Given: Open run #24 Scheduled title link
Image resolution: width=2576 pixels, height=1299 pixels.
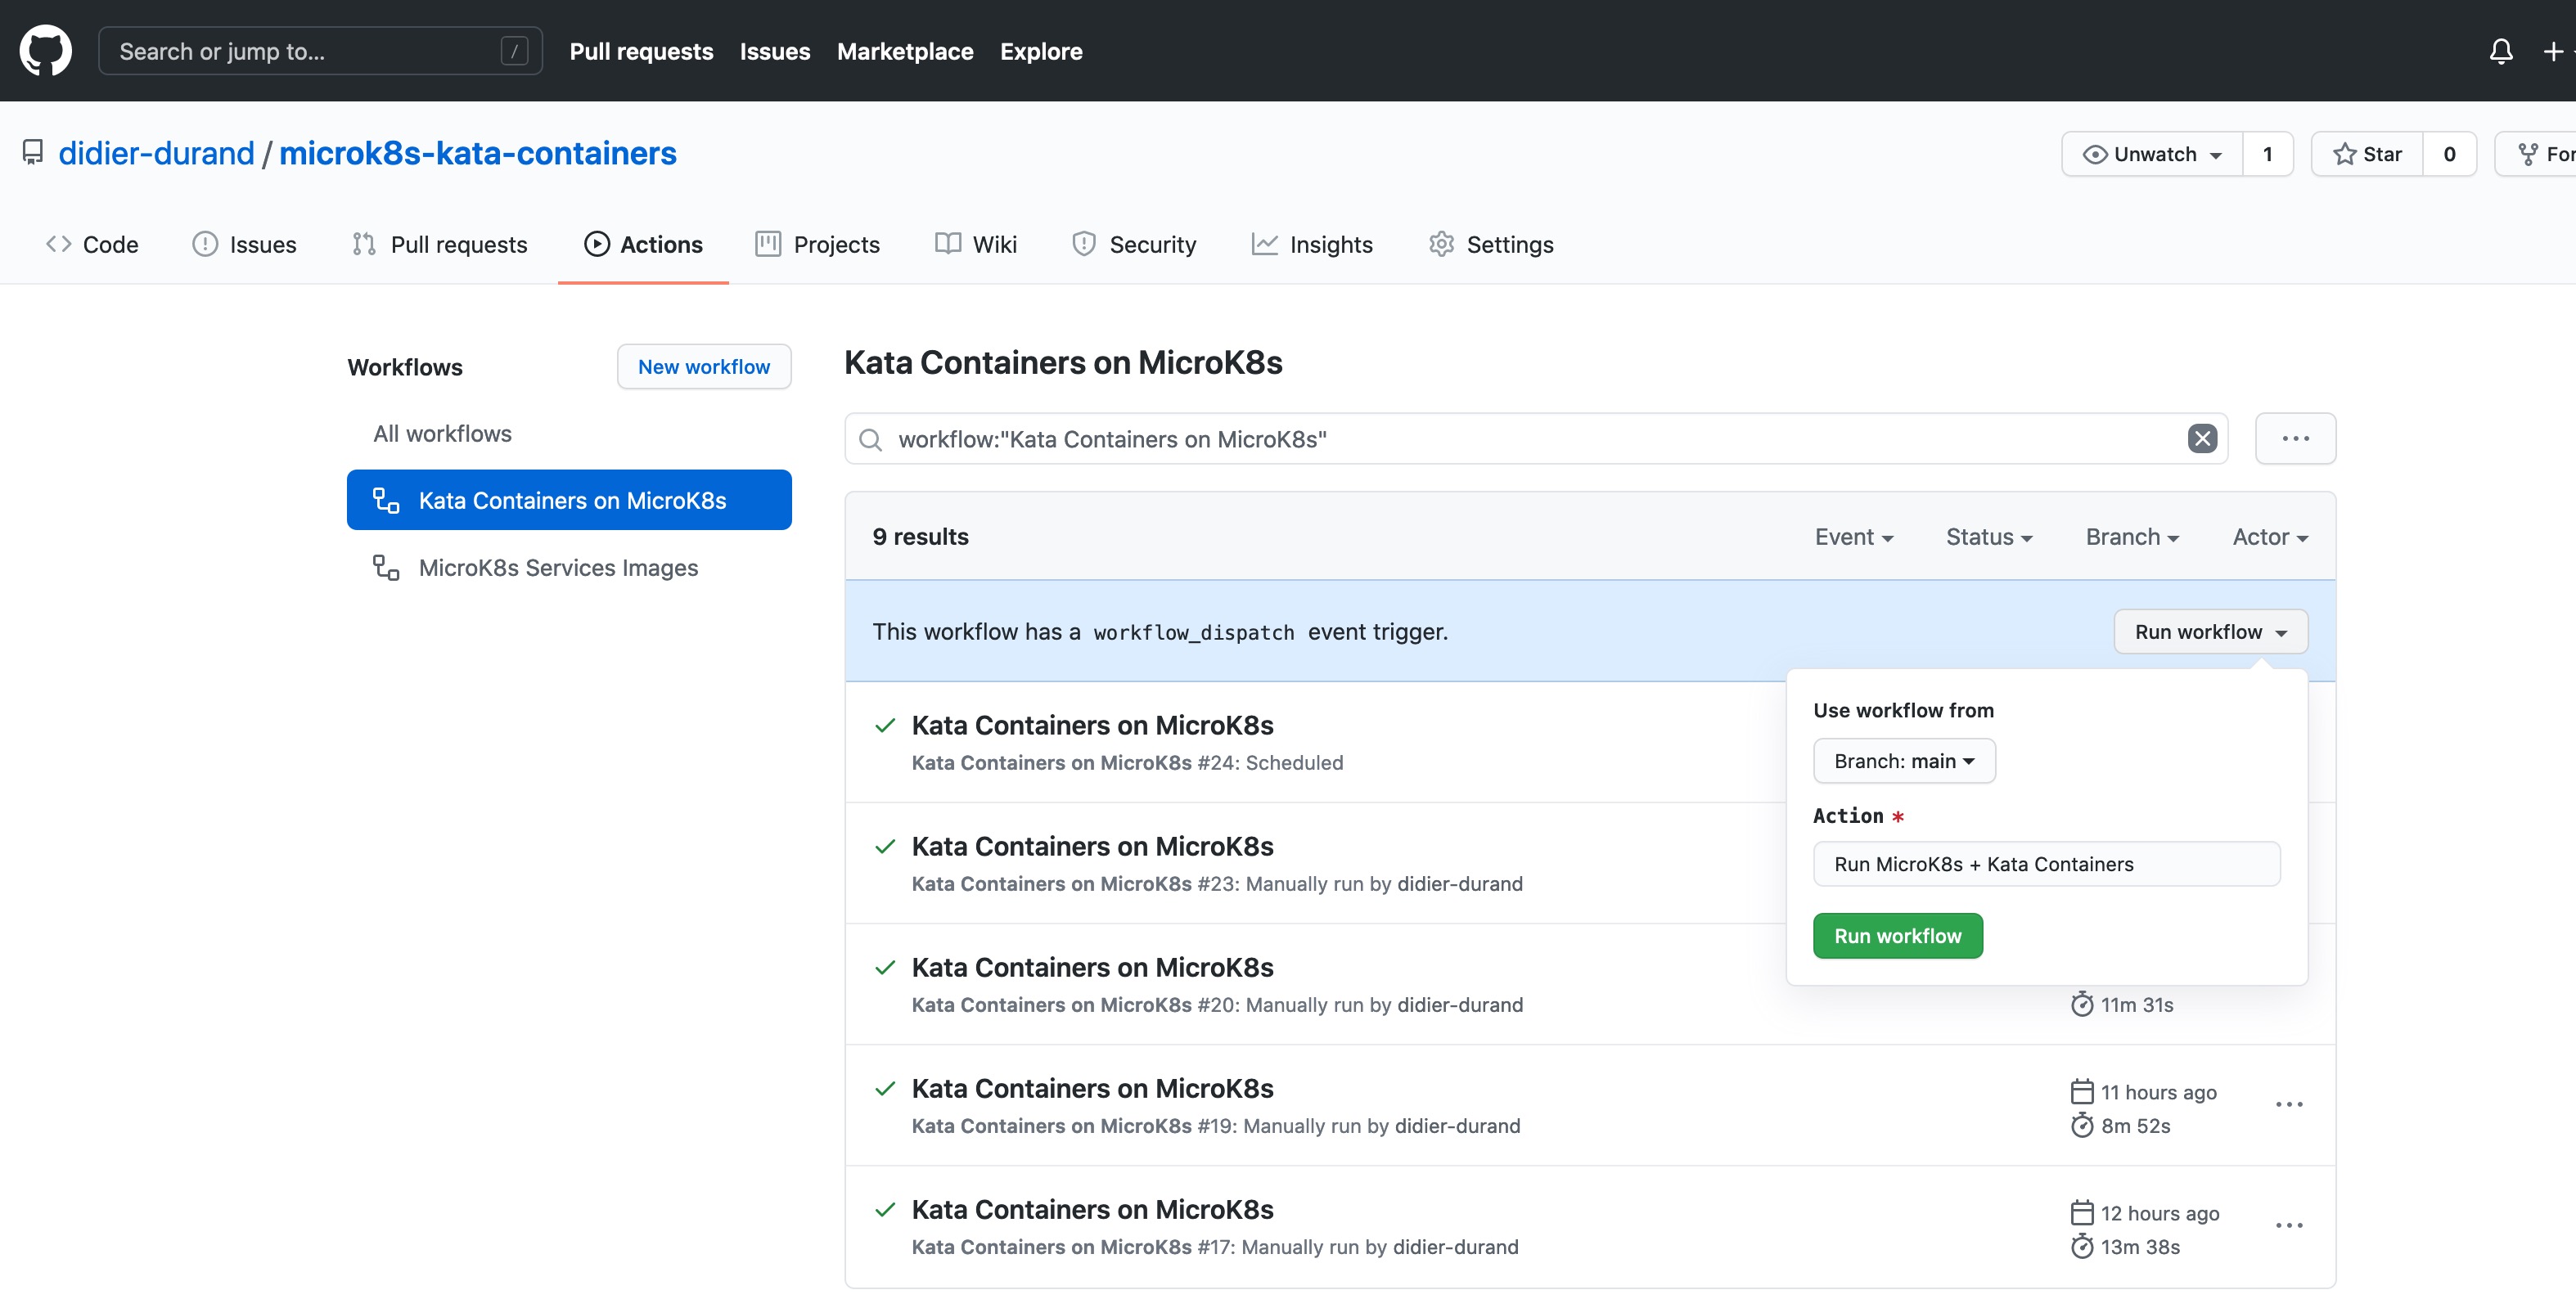Looking at the screenshot, I should coord(1092,726).
